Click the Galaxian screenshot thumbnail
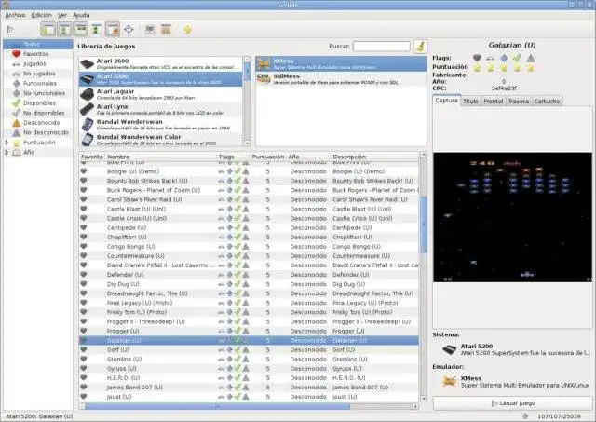 [x=512, y=217]
